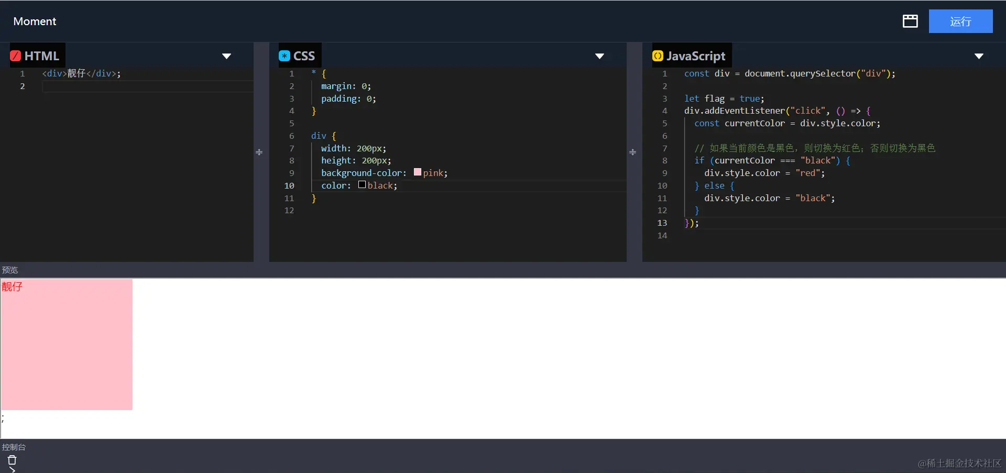Click the Chinese comment line in JavaScript

[815, 148]
